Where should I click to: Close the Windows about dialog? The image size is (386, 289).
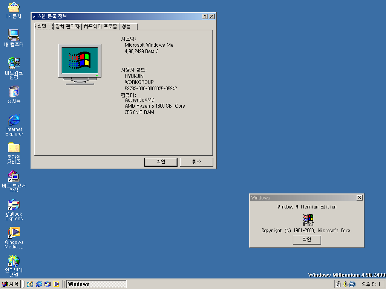[359, 198]
